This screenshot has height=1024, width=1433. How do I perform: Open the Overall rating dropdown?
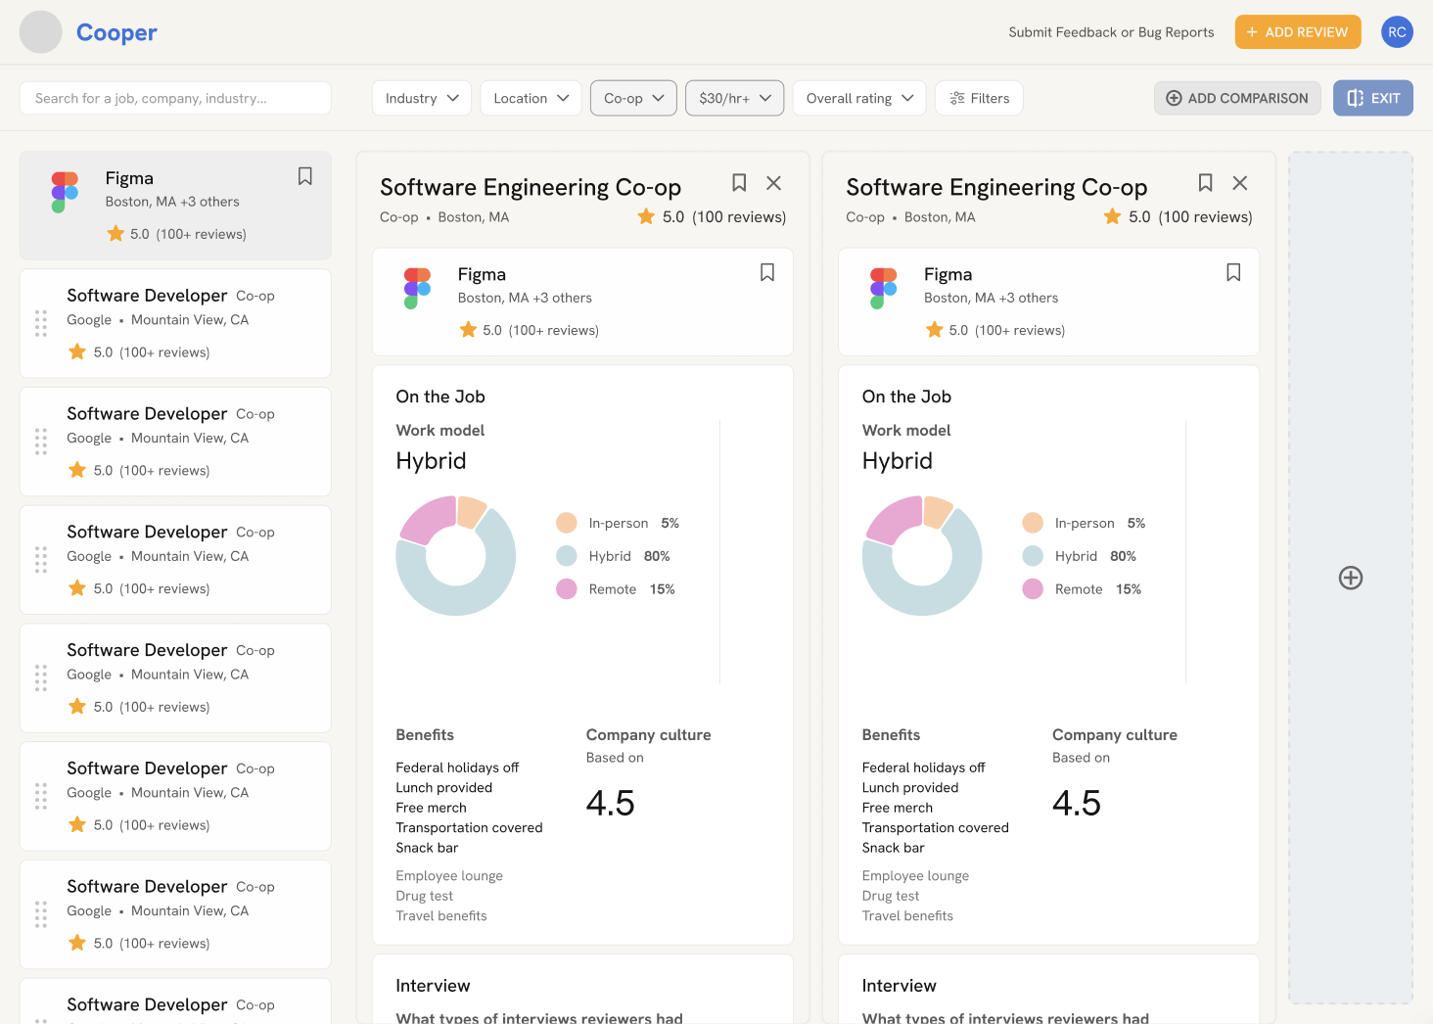858,98
